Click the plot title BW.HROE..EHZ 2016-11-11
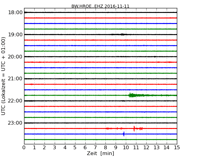This screenshot has height=160, width=201. tap(101, 6)
